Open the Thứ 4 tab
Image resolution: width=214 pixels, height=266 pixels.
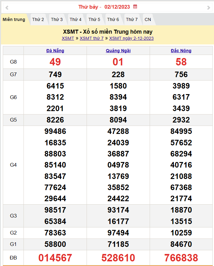coord(75,19)
